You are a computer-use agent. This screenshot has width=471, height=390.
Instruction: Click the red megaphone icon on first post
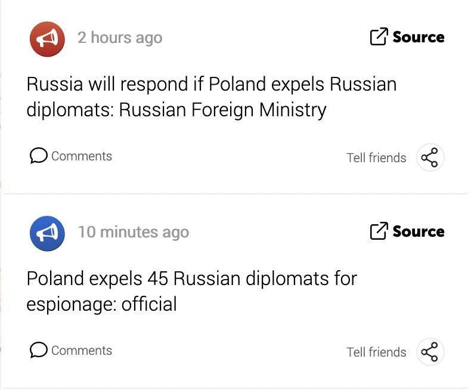47,39
